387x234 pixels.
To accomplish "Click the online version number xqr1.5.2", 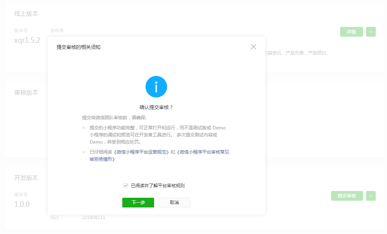I will click(x=27, y=40).
